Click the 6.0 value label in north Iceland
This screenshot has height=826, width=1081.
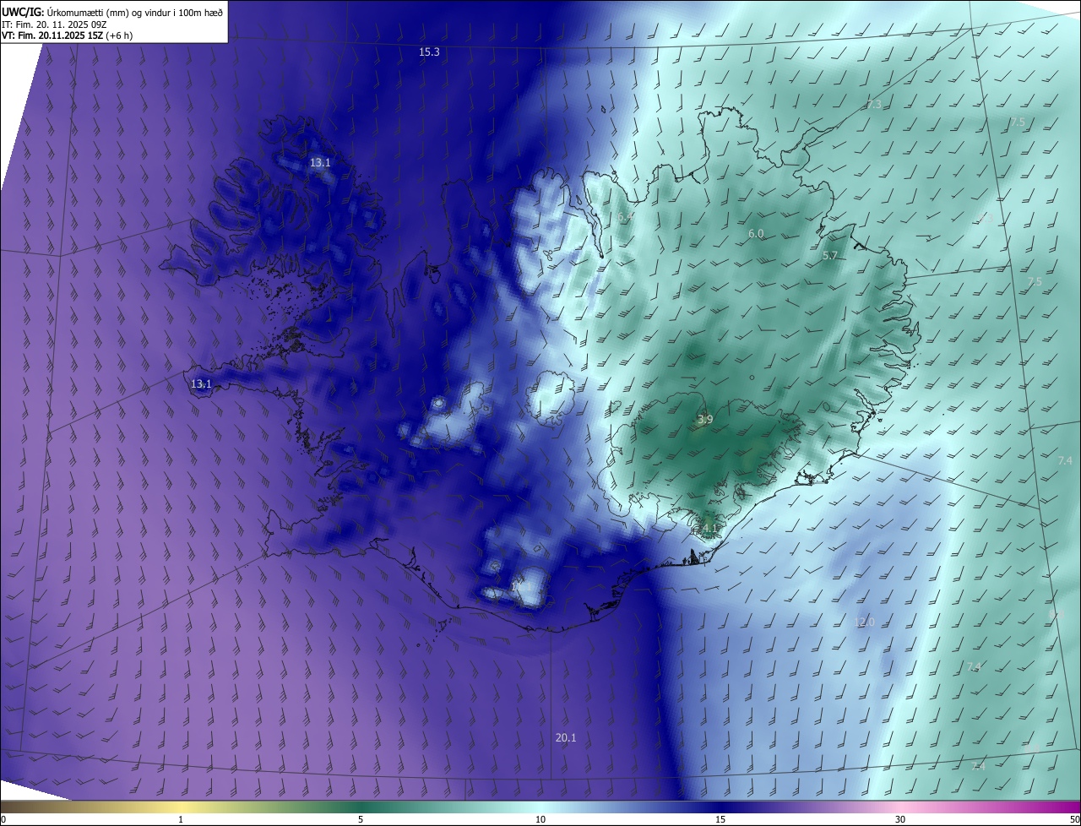pos(756,234)
